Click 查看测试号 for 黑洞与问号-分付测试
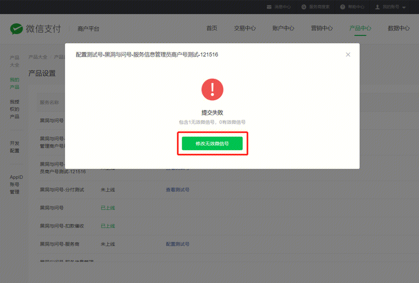The height and width of the screenshot is (283, 419). point(178,190)
